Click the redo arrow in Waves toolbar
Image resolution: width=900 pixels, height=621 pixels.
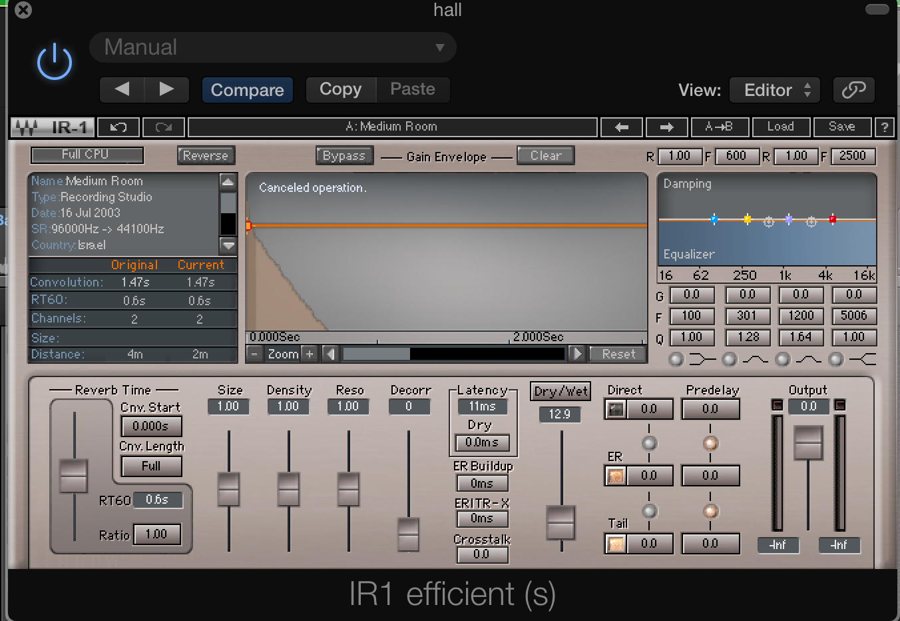[163, 127]
